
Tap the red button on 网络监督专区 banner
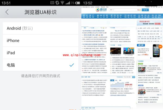(x=158, y=24)
